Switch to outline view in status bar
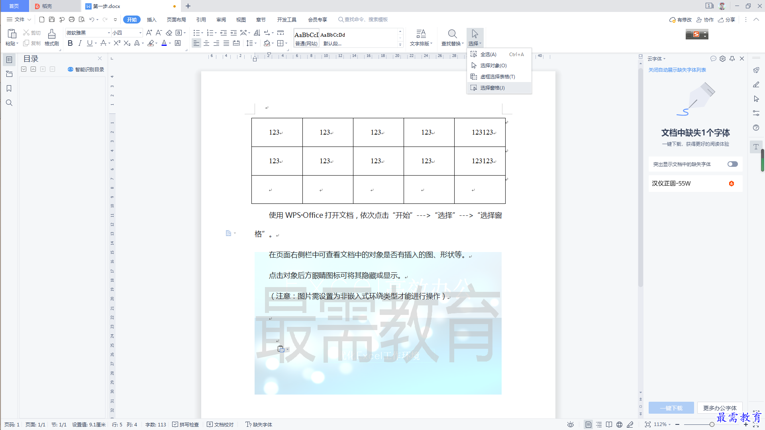 [x=599, y=424]
